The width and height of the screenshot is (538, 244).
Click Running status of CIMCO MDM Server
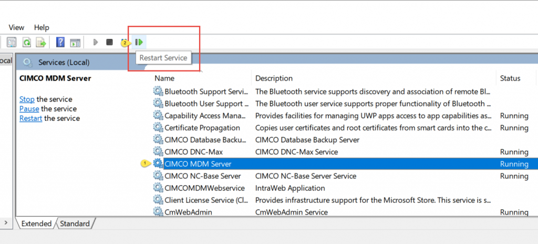tap(514, 164)
